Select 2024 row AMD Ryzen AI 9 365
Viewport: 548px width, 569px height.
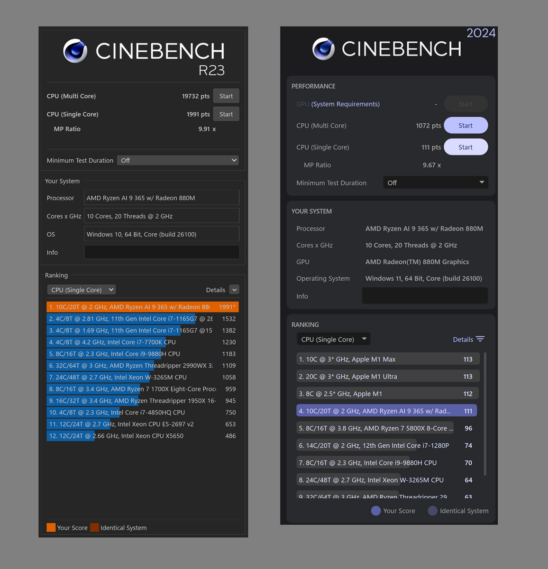coord(386,411)
